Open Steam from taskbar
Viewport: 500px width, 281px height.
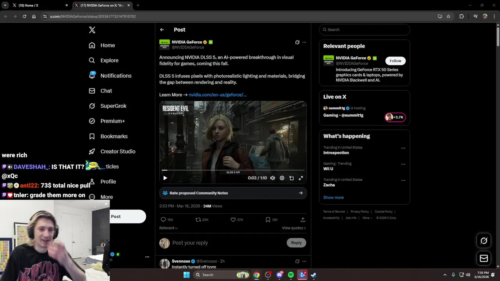click(313, 275)
